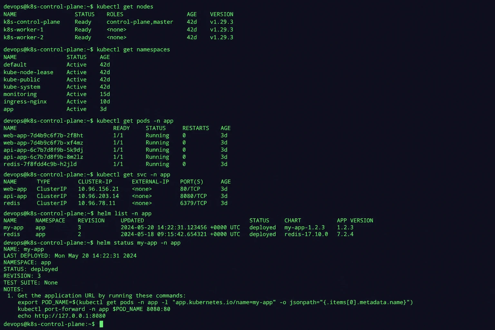Select node name k8s-worker-1
This screenshot has width=495, height=330.
[x=23, y=30]
